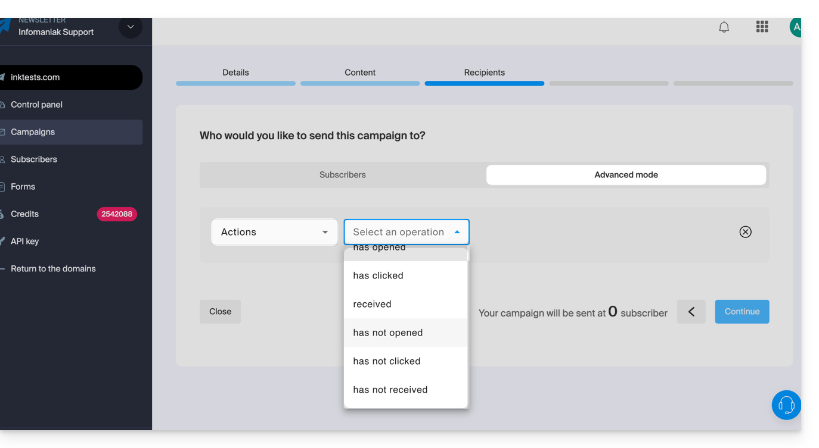Choose 'has clicked' from the operation list
This screenshot has width=819, height=448.
coord(378,275)
